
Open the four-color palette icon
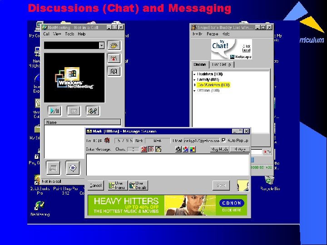[x=193, y=149]
